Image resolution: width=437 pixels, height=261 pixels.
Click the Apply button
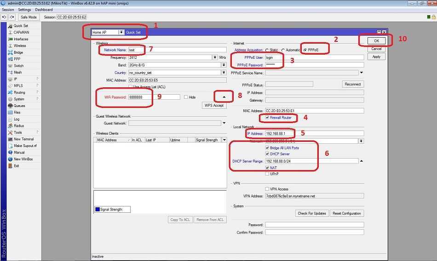pos(377,57)
